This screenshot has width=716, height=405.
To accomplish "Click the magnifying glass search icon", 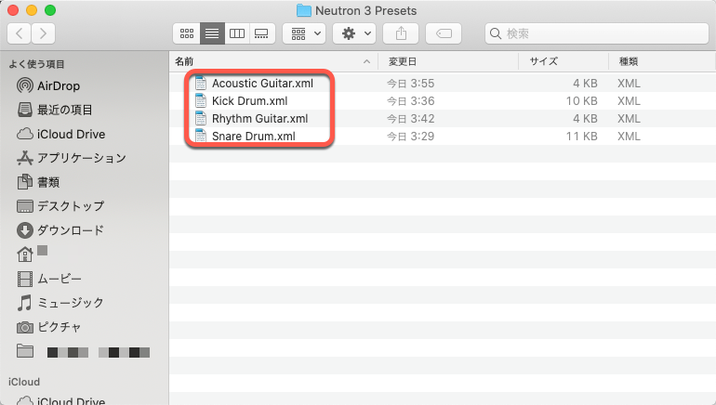I will 496,33.
